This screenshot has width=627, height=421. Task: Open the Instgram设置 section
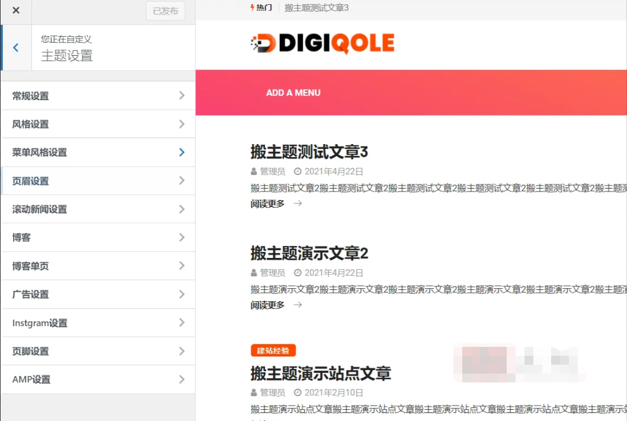coord(98,323)
